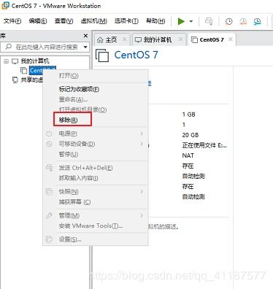273x289 pixels.
Task: Open the 选项卡(T) menu
Action: pyautogui.click(x=126, y=21)
